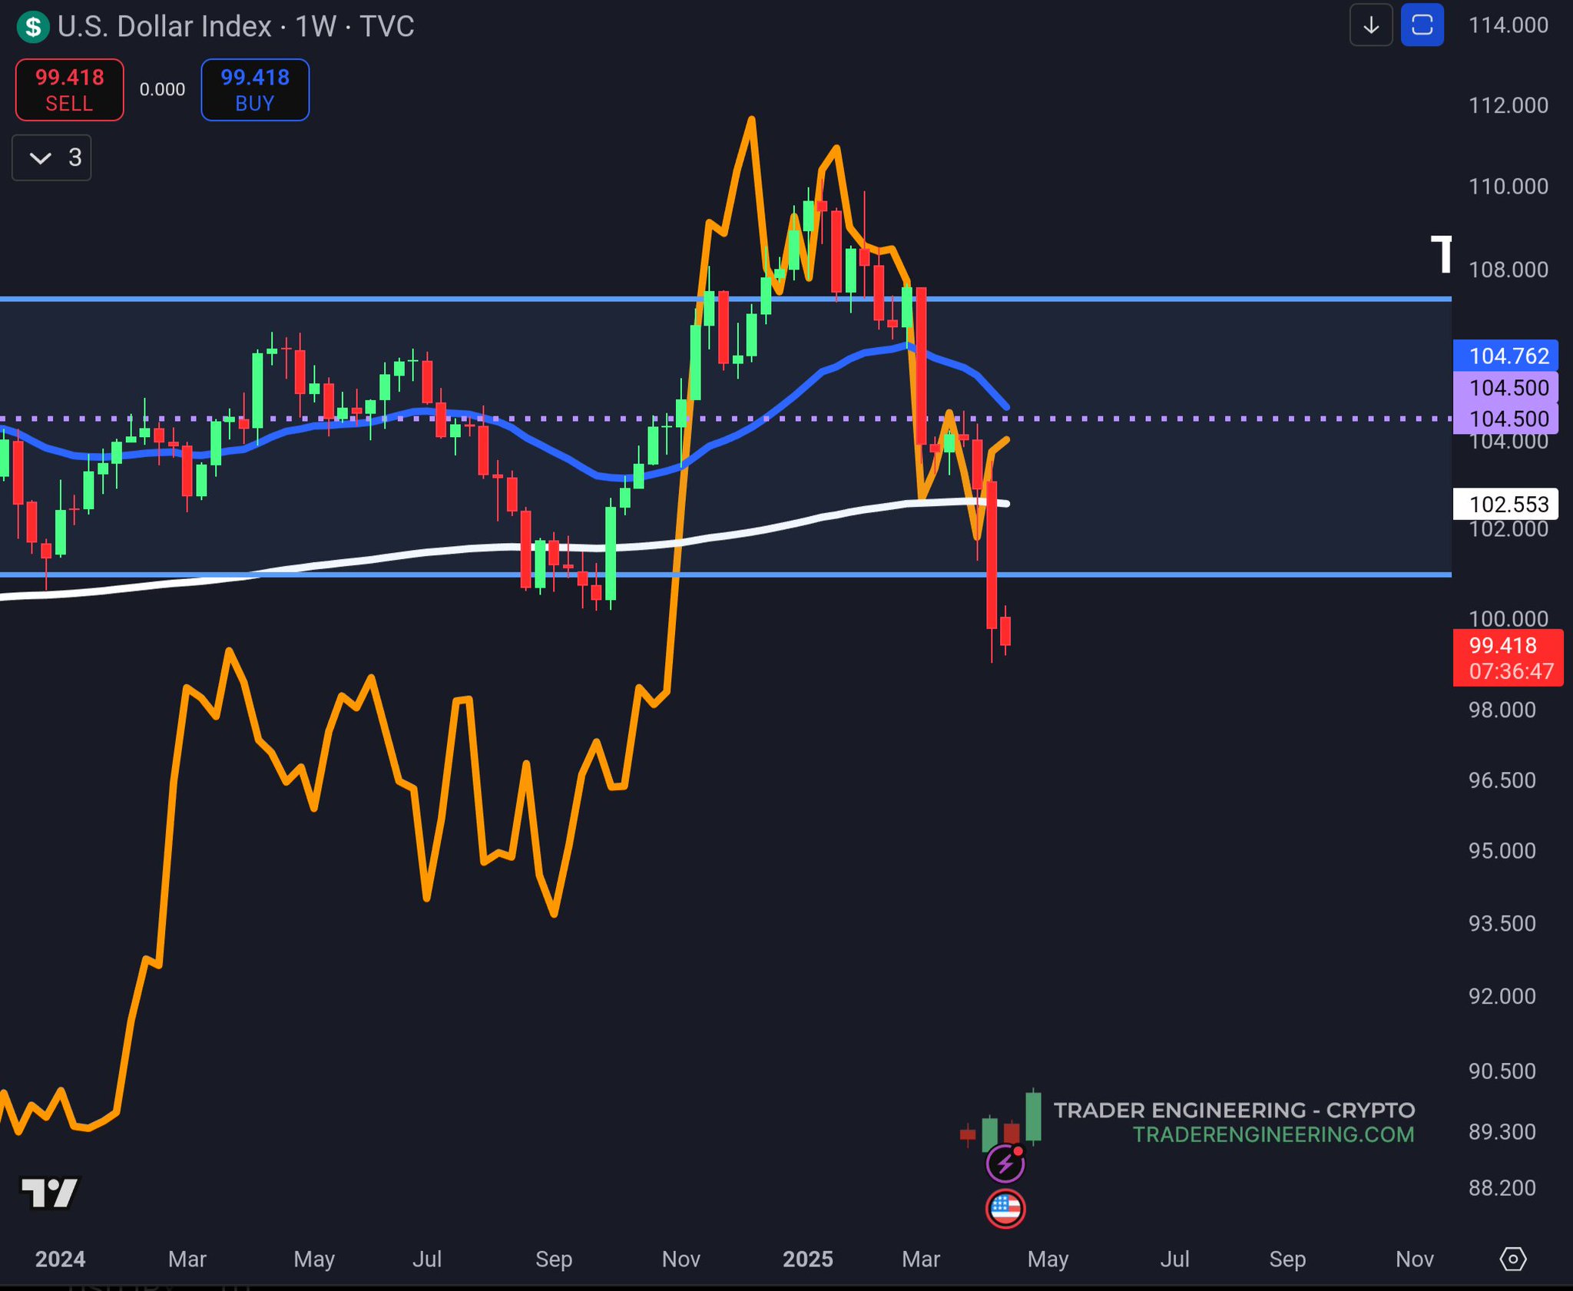Viewport: 1573px width, 1291px height.
Task: Click the TradingView logo at bottom left
Action: click(49, 1193)
